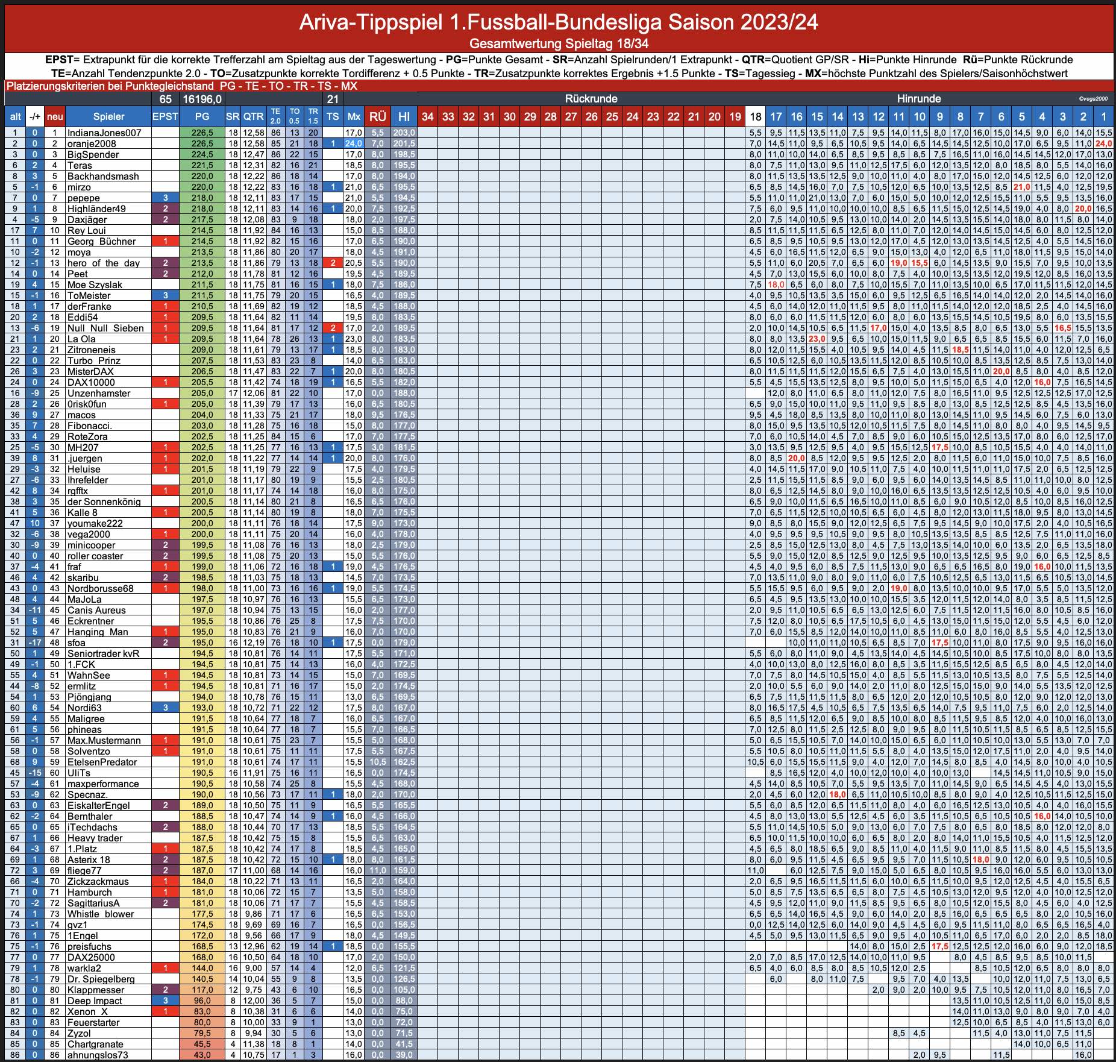1116x1062 pixels.
Task: Select player name Zitroneneis
Action: point(92,350)
